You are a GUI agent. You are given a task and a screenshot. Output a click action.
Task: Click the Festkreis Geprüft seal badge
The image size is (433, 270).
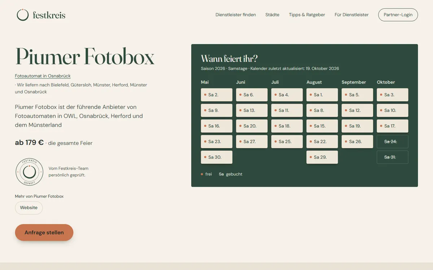click(29, 172)
